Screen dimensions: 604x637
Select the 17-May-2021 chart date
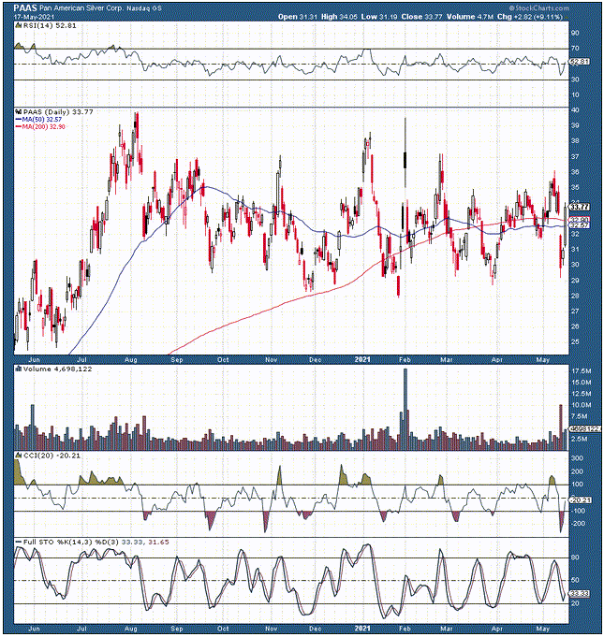click(32, 17)
